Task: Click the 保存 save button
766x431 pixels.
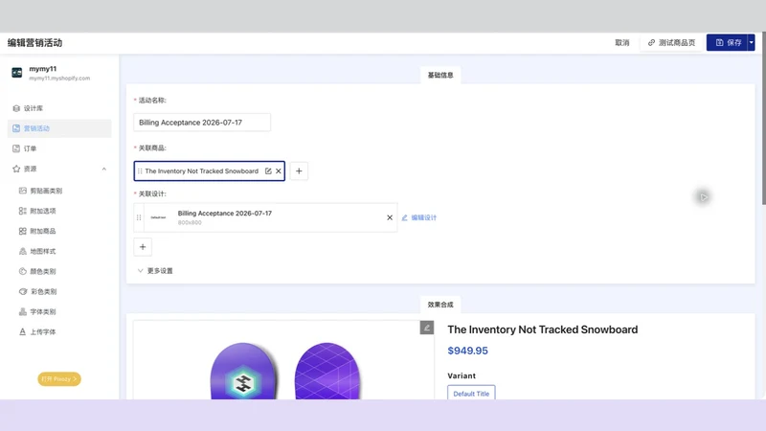Action: point(727,42)
